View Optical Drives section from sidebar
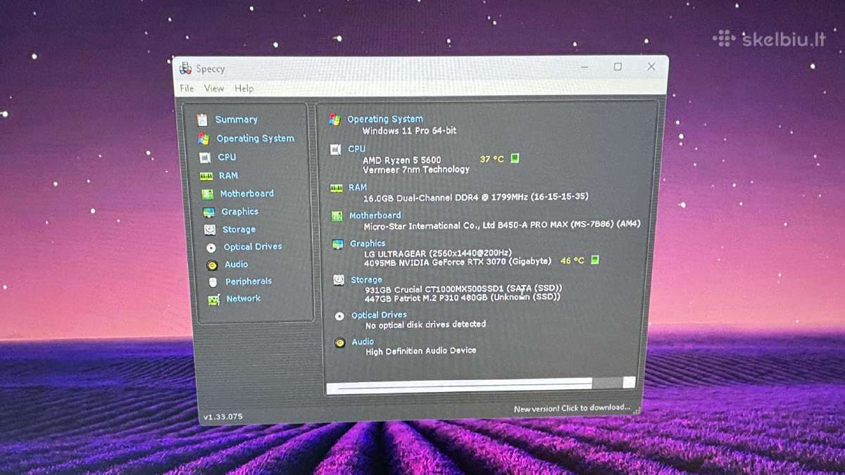845x475 pixels. [x=253, y=247]
